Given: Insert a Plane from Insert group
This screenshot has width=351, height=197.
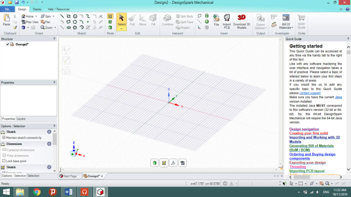Looking at the screenshot, I should click(199, 16).
